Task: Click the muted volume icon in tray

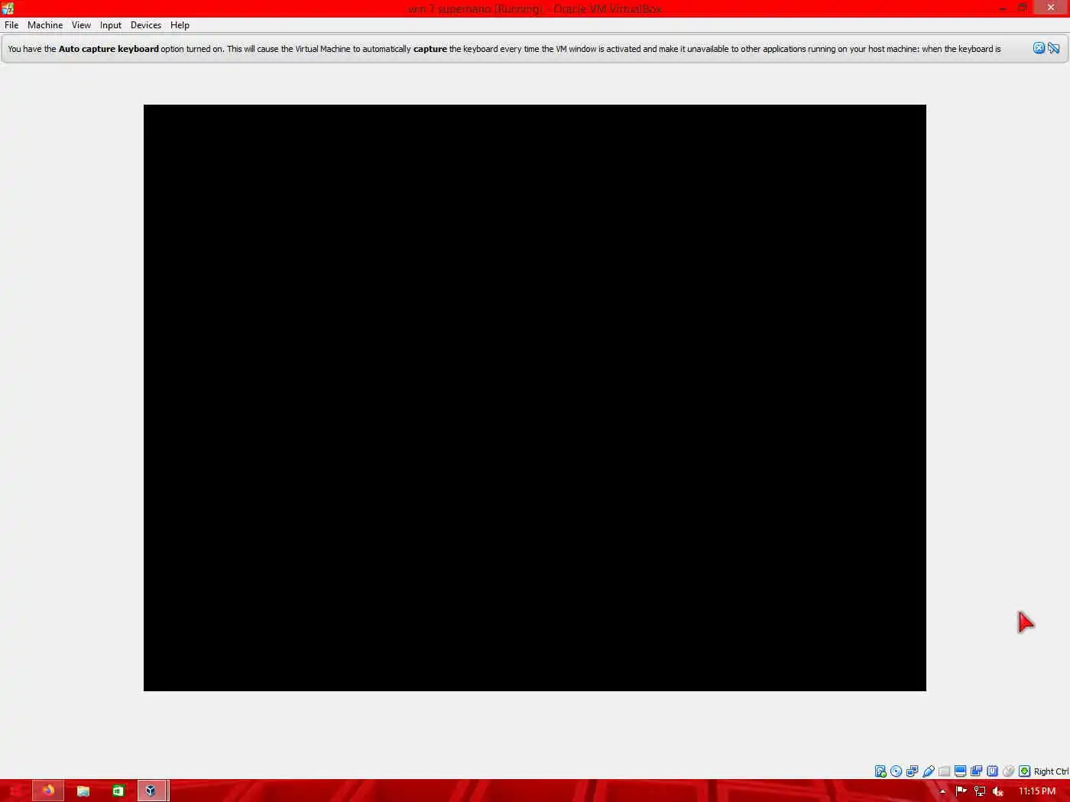Action: click(997, 791)
